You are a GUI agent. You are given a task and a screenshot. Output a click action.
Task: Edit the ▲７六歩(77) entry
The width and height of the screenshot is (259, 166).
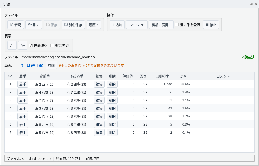tap(99, 100)
